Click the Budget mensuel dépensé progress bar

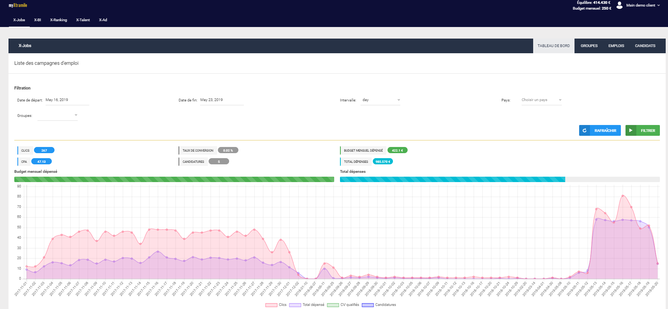174,179
